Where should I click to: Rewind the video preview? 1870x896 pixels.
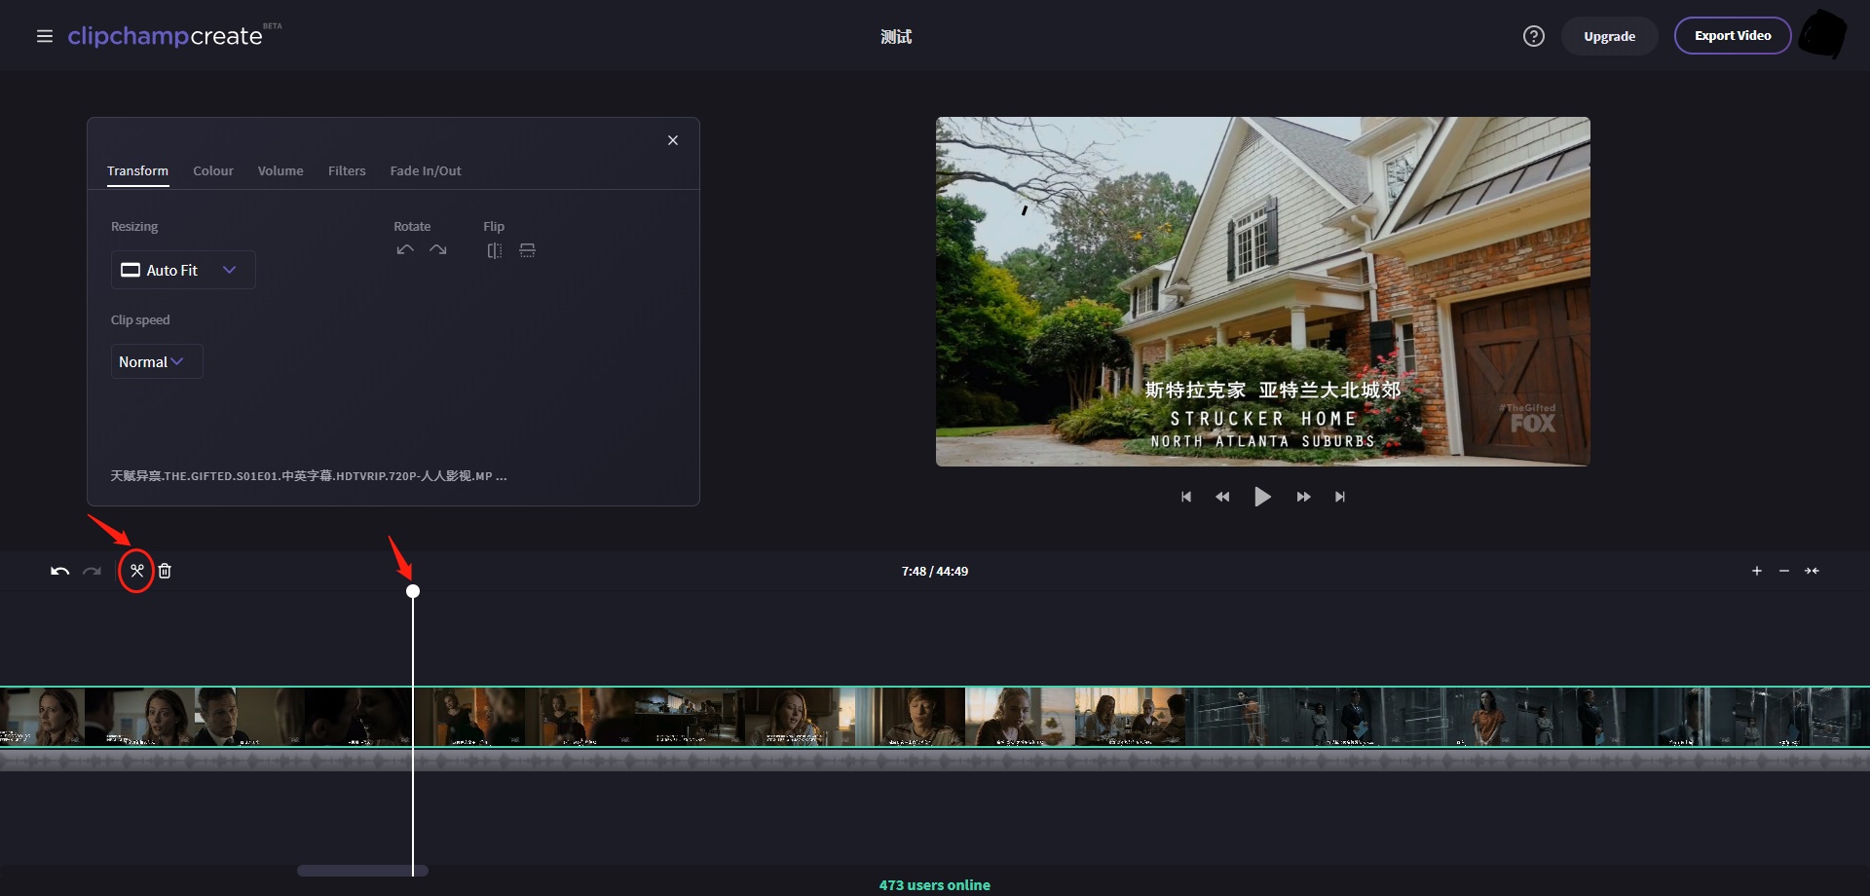point(1222,497)
